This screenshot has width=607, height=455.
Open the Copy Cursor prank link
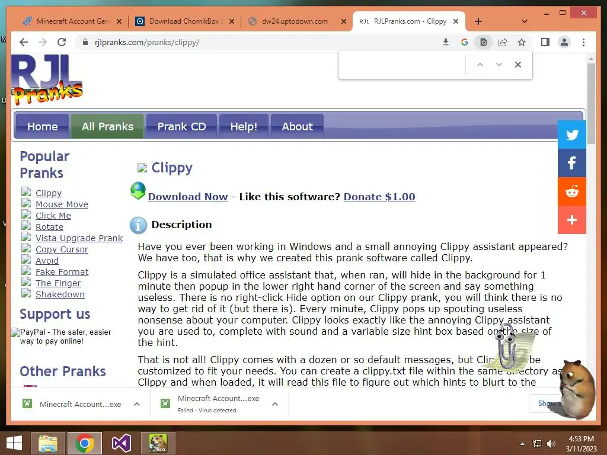point(62,249)
